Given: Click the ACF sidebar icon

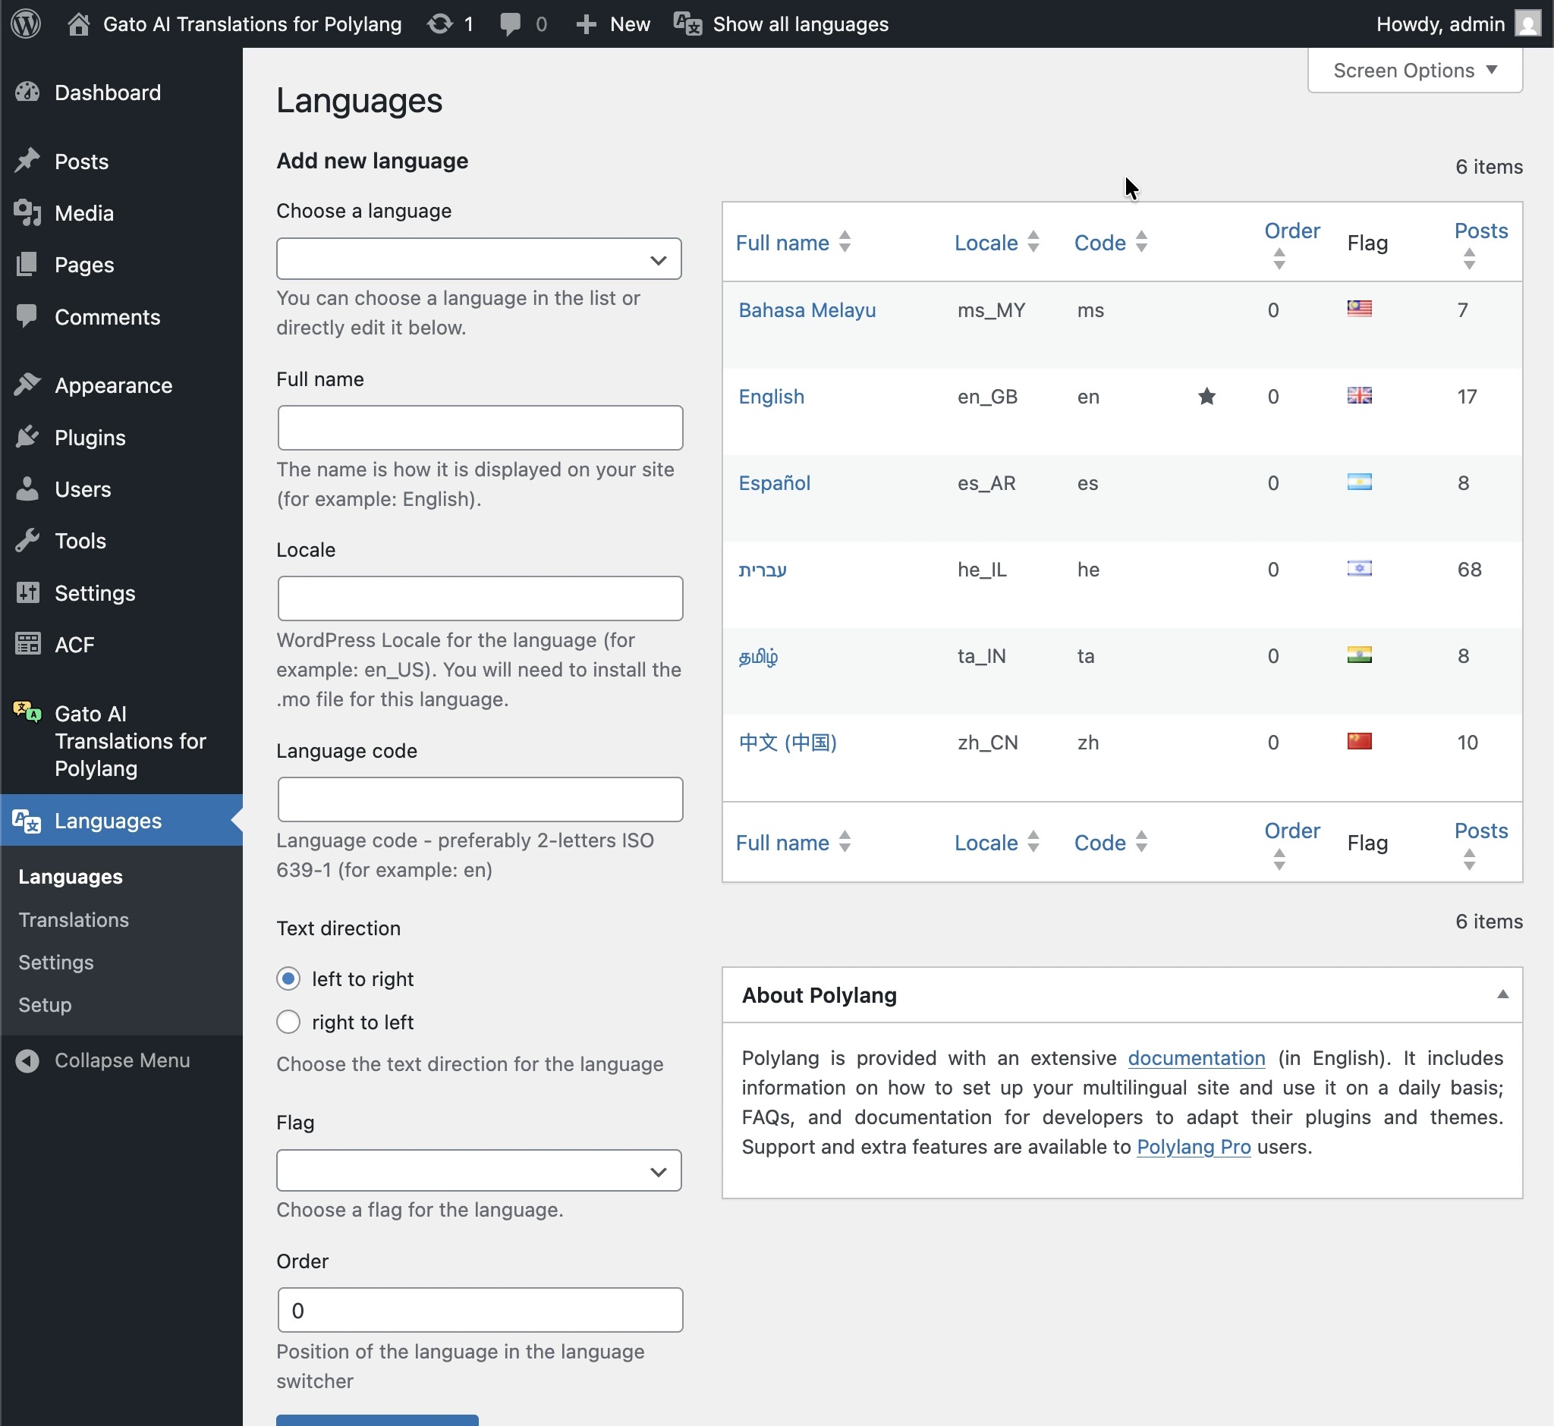Looking at the screenshot, I should (x=28, y=643).
